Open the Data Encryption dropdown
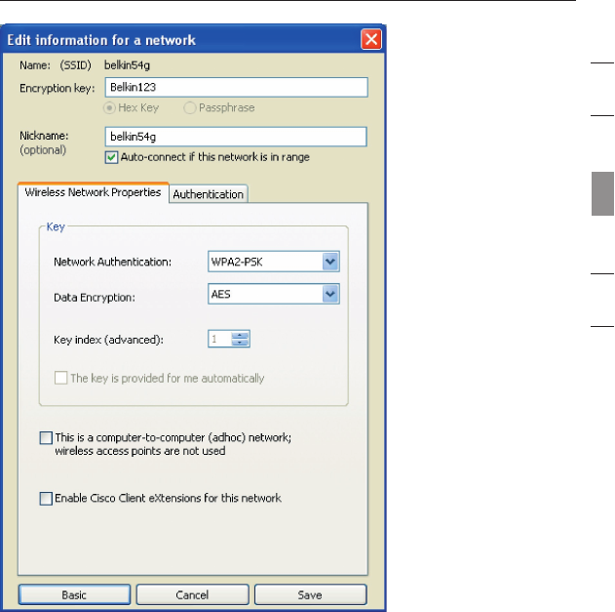The height and width of the screenshot is (612, 615). [330, 294]
